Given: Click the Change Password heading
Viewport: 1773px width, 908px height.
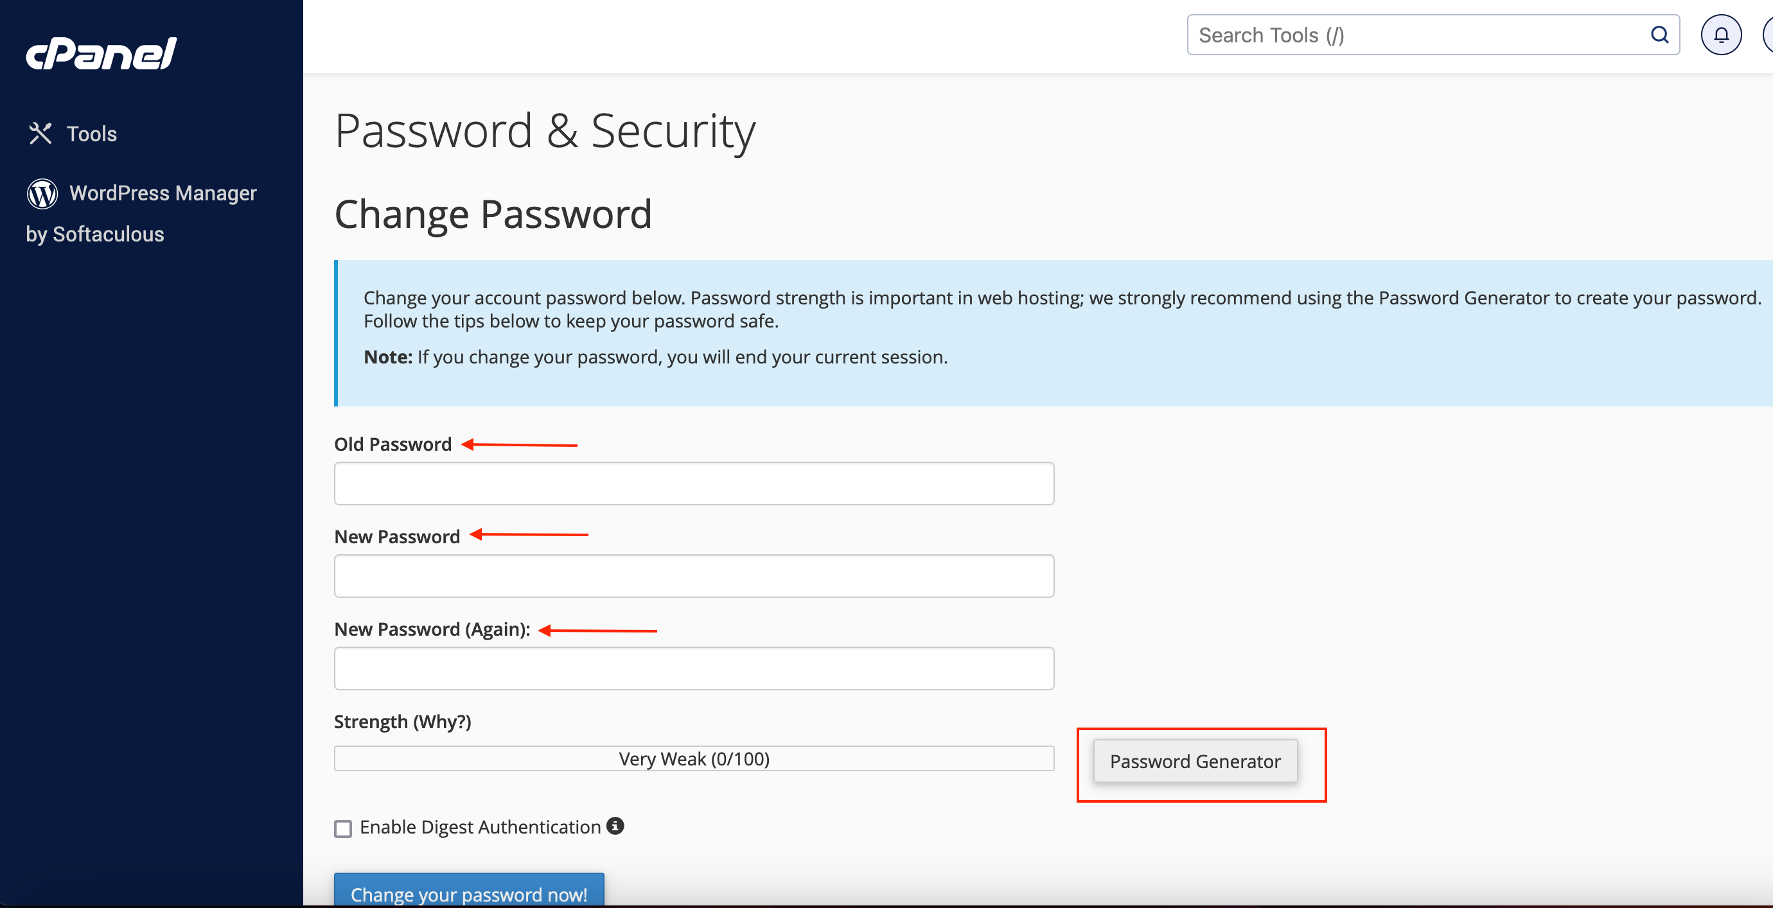Looking at the screenshot, I should pyautogui.click(x=493, y=214).
